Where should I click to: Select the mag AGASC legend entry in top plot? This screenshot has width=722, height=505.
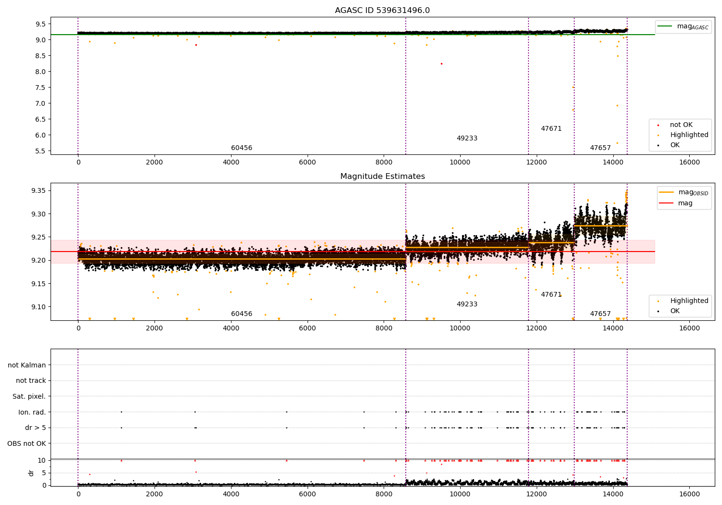pyautogui.click(x=683, y=26)
